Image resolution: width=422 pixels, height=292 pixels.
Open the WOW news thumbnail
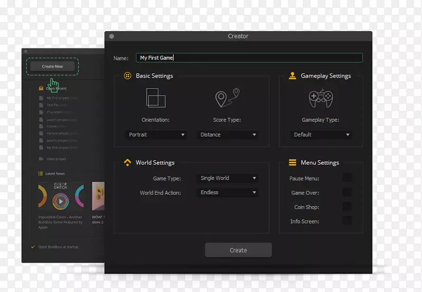coord(98,196)
